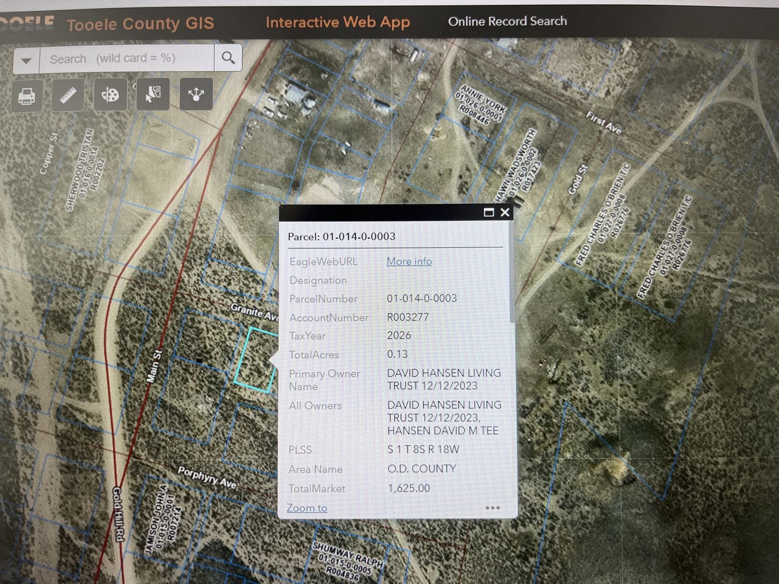Open Online Record Search
Image resolution: width=779 pixels, height=584 pixels.
point(507,21)
